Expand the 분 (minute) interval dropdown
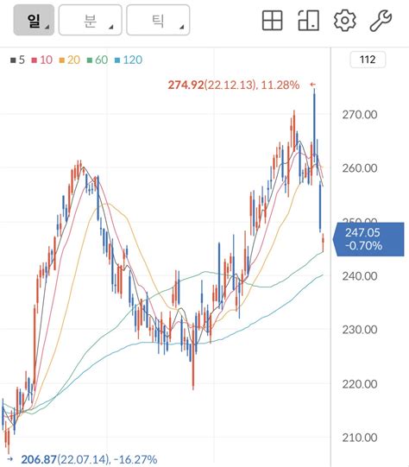 91,20
